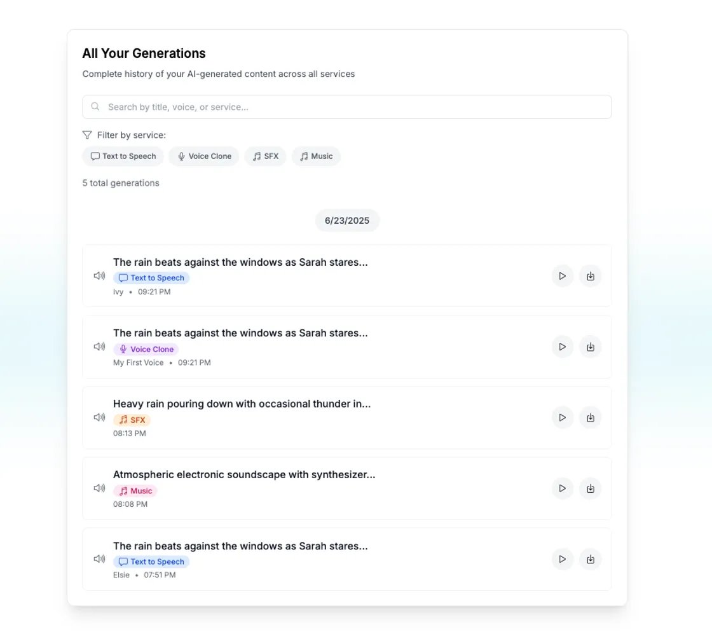Click the filter funnel icon near 'Filter by service'
The height and width of the screenshot is (641, 712).
[87, 135]
